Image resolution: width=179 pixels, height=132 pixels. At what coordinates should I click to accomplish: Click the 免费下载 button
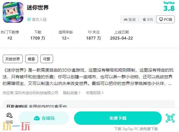pyautogui.click(x=118, y=118)
